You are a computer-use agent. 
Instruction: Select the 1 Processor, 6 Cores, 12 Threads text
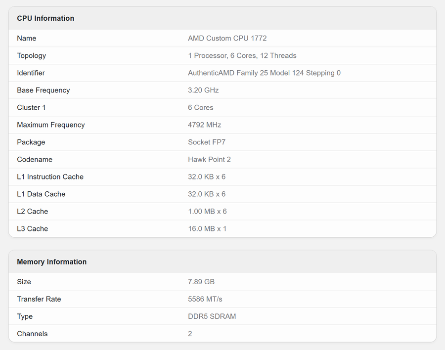[242, 56]
